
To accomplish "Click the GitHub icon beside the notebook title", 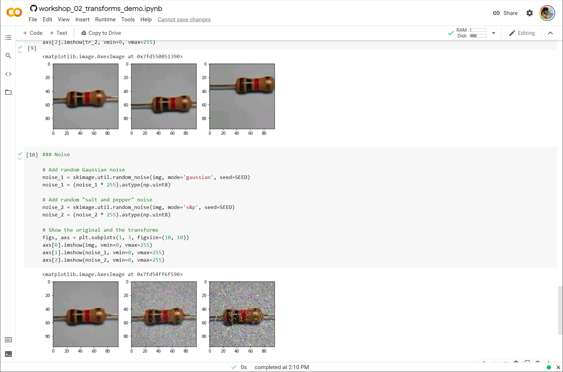I will point(34,8).
